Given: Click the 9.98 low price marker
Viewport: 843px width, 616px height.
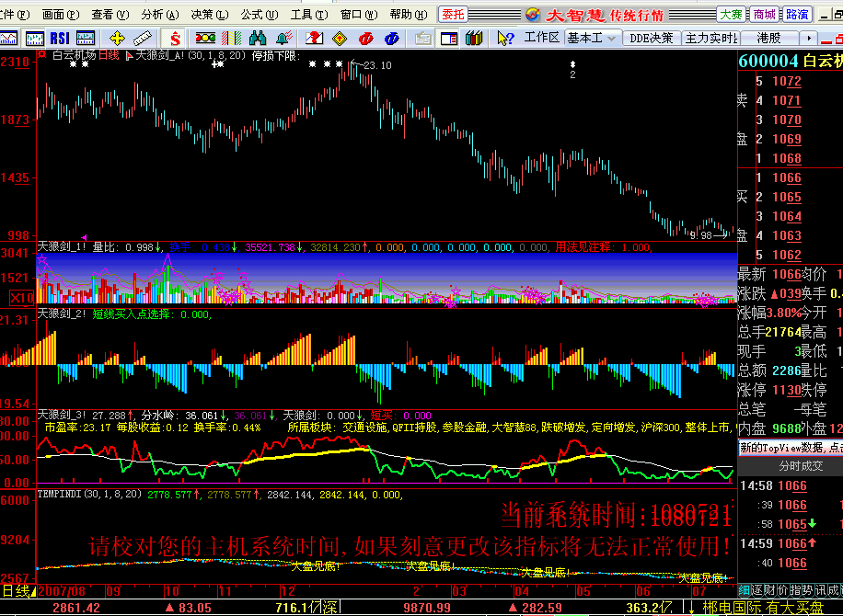Looking at the screenshot, I should pos(700,235).
